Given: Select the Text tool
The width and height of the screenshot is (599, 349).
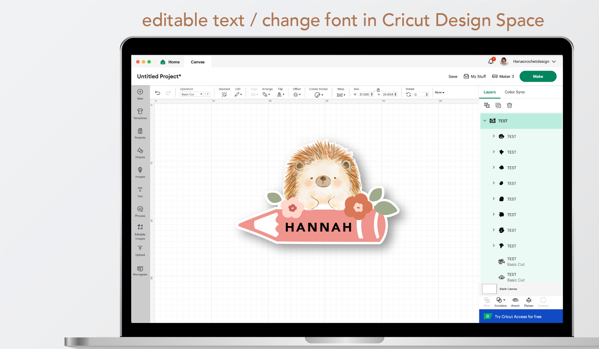Looking at the screenshot, I should point(140,192).
